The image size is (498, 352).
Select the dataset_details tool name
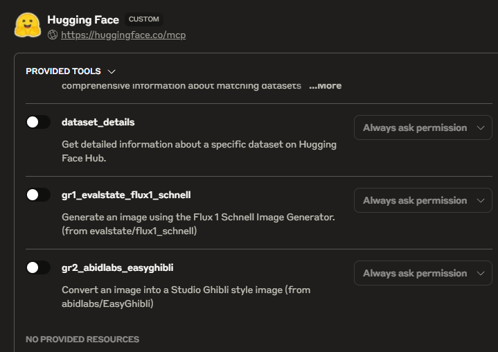click(x=98, y=122)
